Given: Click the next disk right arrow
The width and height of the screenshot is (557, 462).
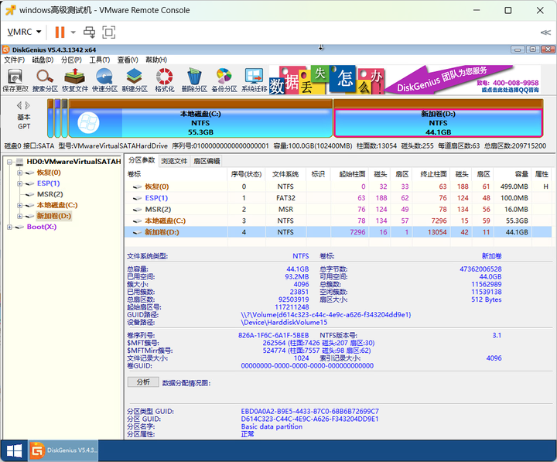Looking at the screenshot, I should [28, 105].
